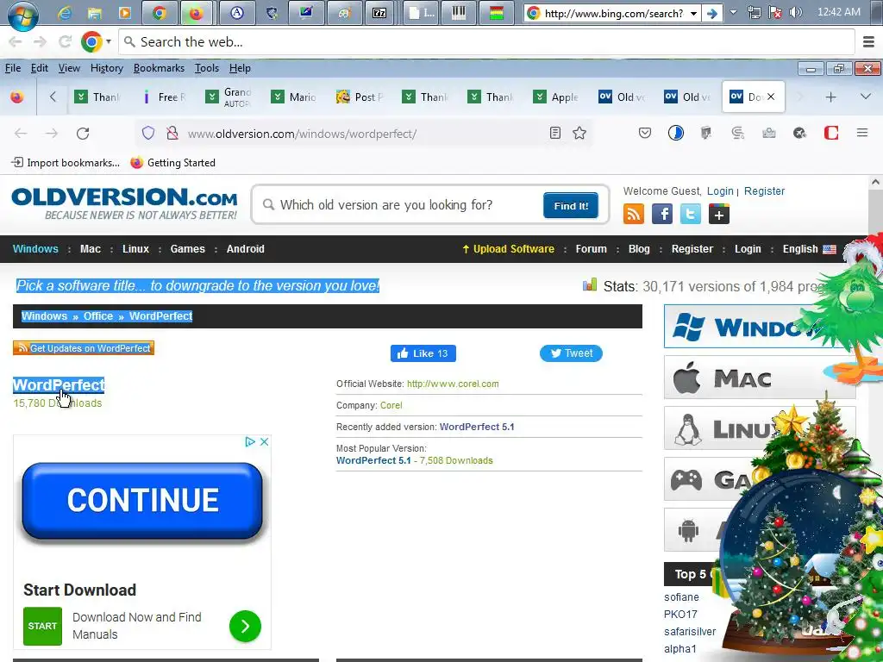Select the Mac navigation item
The height and width of the screenshot is (662, 883).
(x=90, y=249)
